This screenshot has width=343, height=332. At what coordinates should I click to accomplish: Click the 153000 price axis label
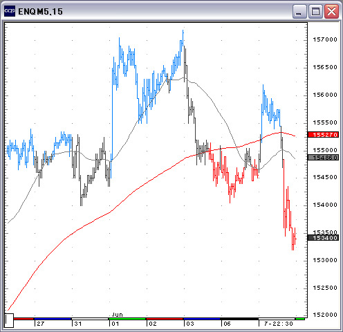(x=325, y=260)
